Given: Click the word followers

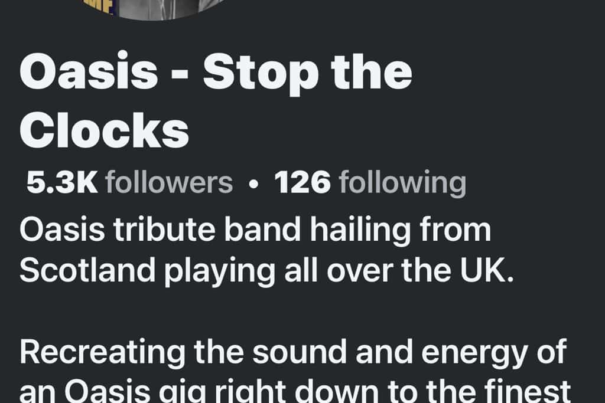Looking at the screenshot, I should (x=169, y=182).
